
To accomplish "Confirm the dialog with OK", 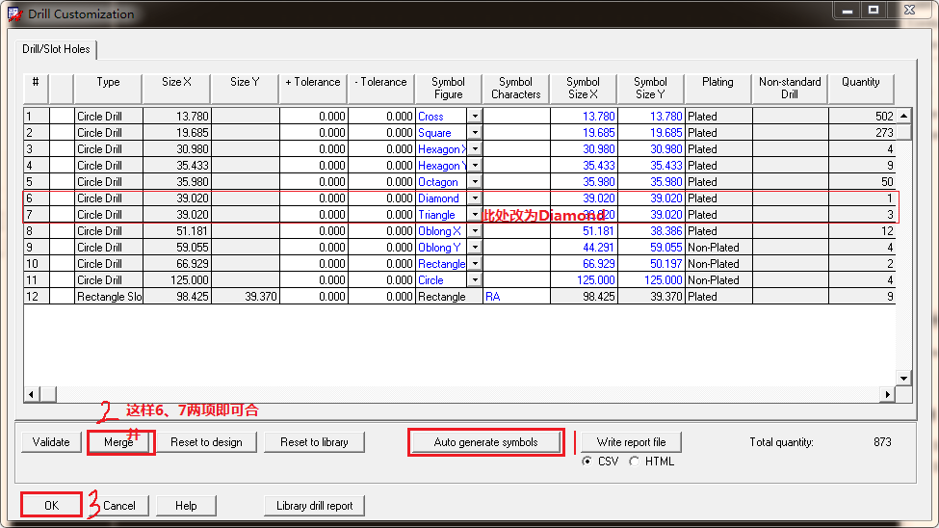I will point(51,506).
